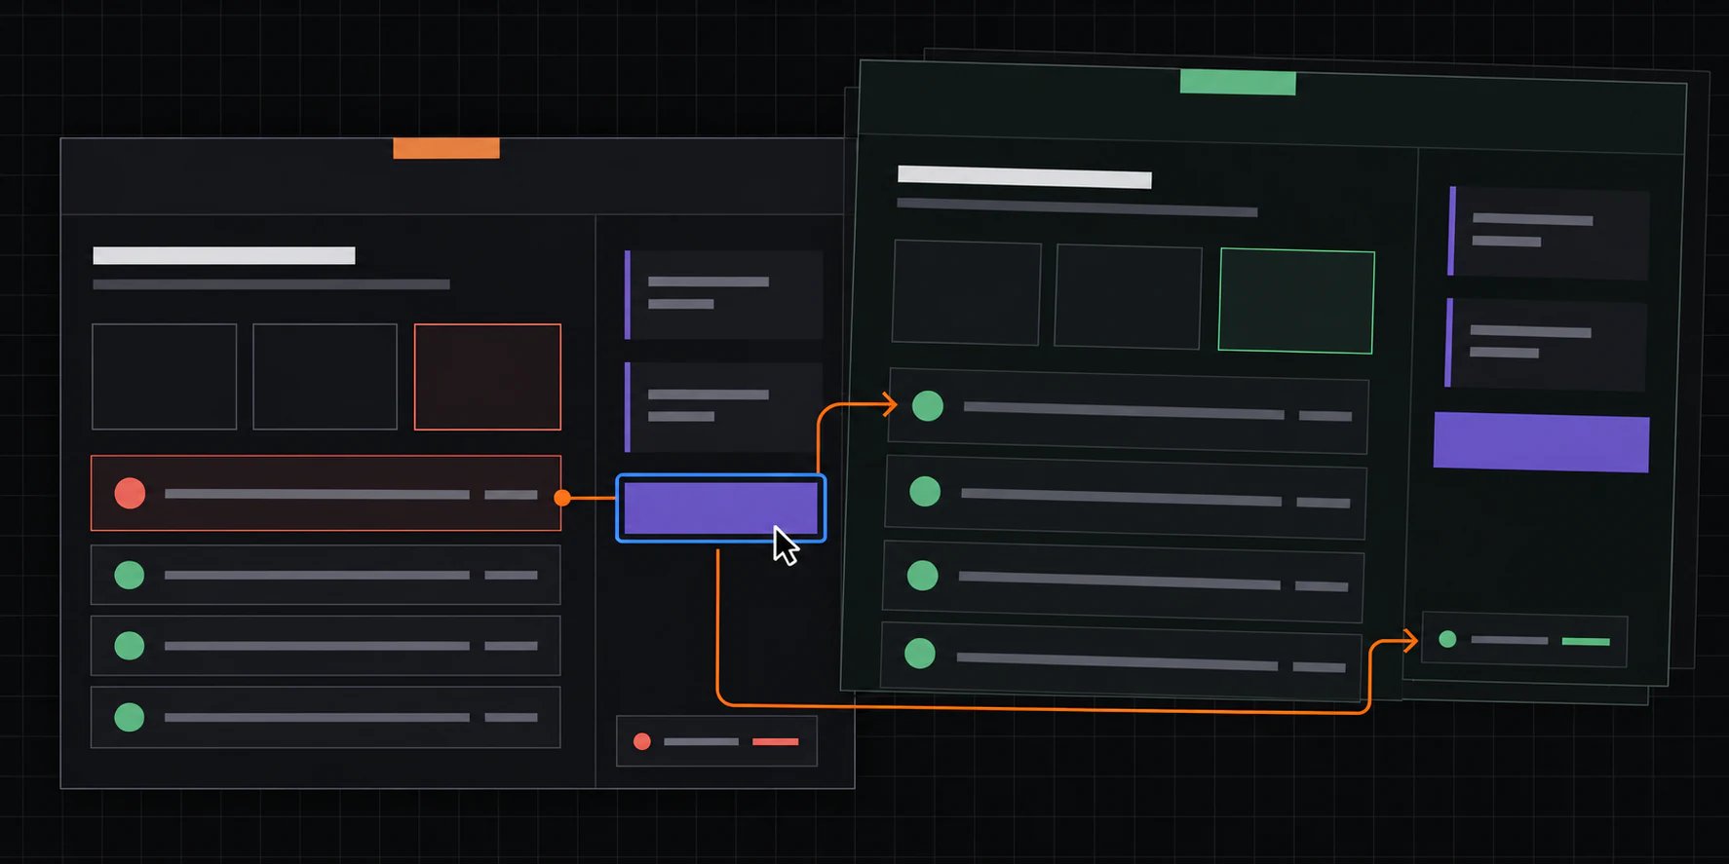The image size is (1729, 864).
Task: Click the green dot in the right window's top row
Action: 928,405
